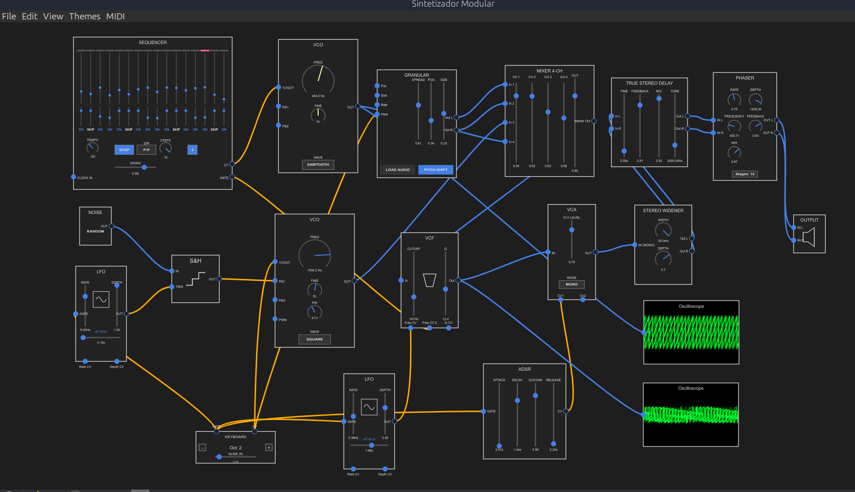
Task: Open the MIDI menu
Action: [x=116, y=16]
